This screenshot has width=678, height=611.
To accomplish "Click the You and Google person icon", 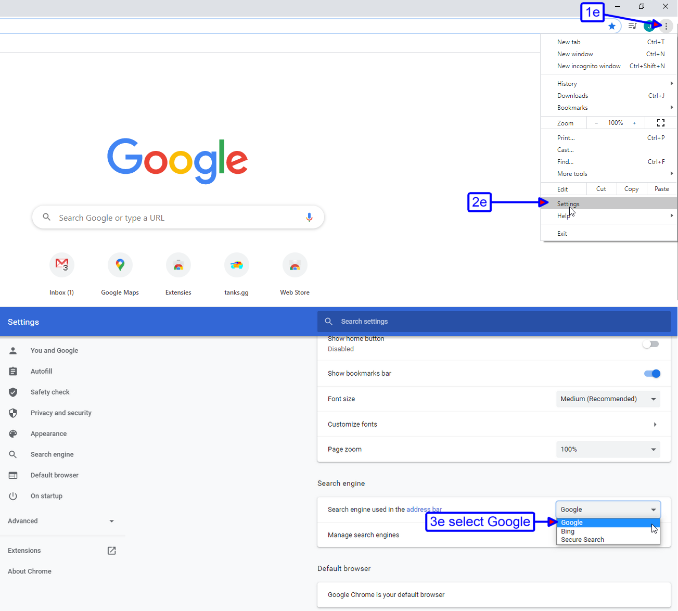I will (13, 350).
